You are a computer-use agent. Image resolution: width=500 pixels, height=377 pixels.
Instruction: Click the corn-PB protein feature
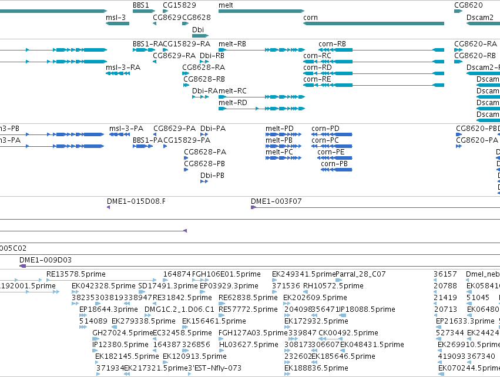coord(337,170)
